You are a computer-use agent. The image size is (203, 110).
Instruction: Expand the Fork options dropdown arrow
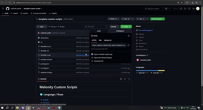[133, 19]
